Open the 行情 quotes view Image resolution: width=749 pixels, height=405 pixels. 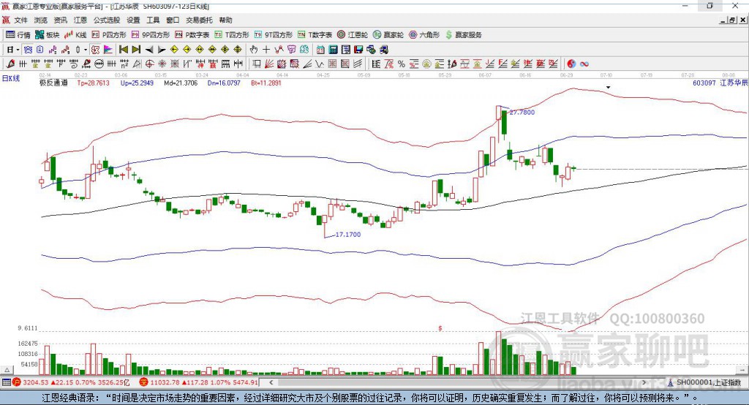[x=18, y=35]
